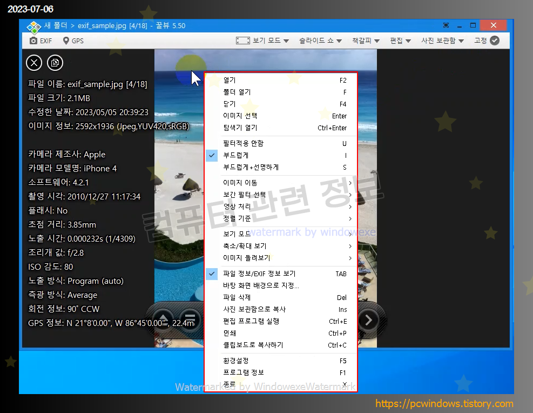
Task: Select 닫기 in context menu
Action: pyautogui.click(x=281, y=104)
